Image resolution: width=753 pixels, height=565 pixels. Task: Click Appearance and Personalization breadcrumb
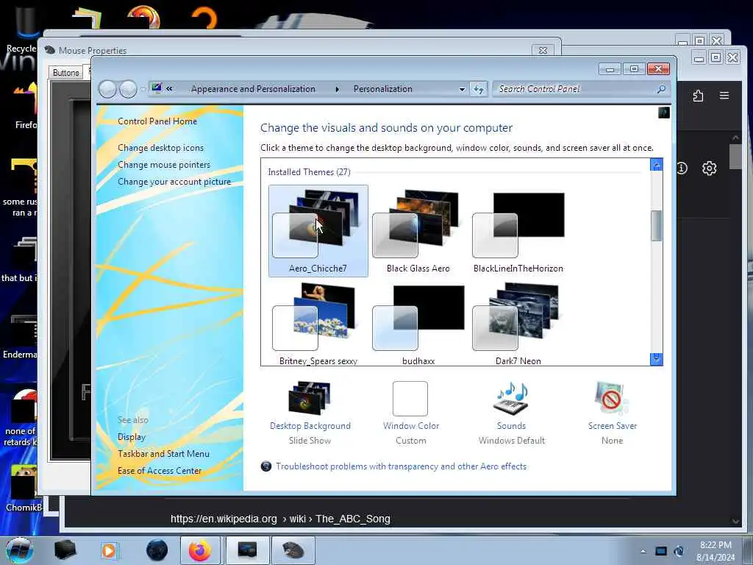coord(253,89)
